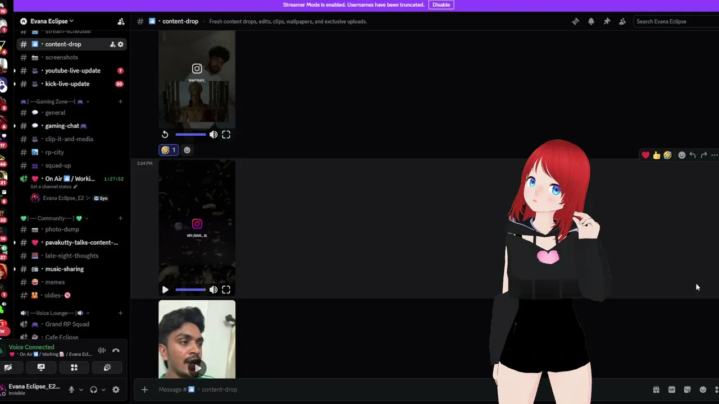Click the Search Evana Eclipse field
The image size is (719, 404).
tap(676, 21)
